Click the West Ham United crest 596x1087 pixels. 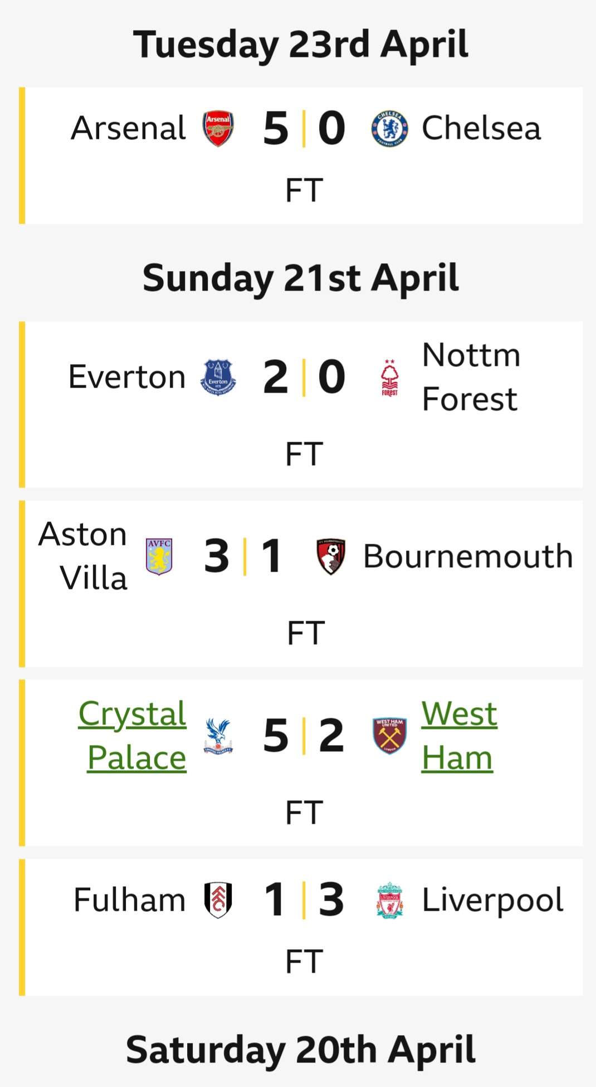click(389, 736)
